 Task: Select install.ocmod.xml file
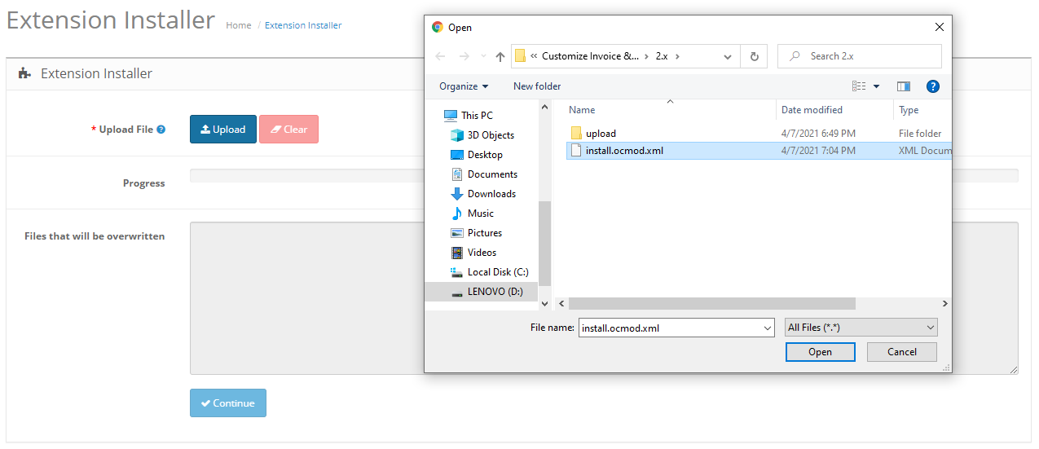click(x=624, y=151)
